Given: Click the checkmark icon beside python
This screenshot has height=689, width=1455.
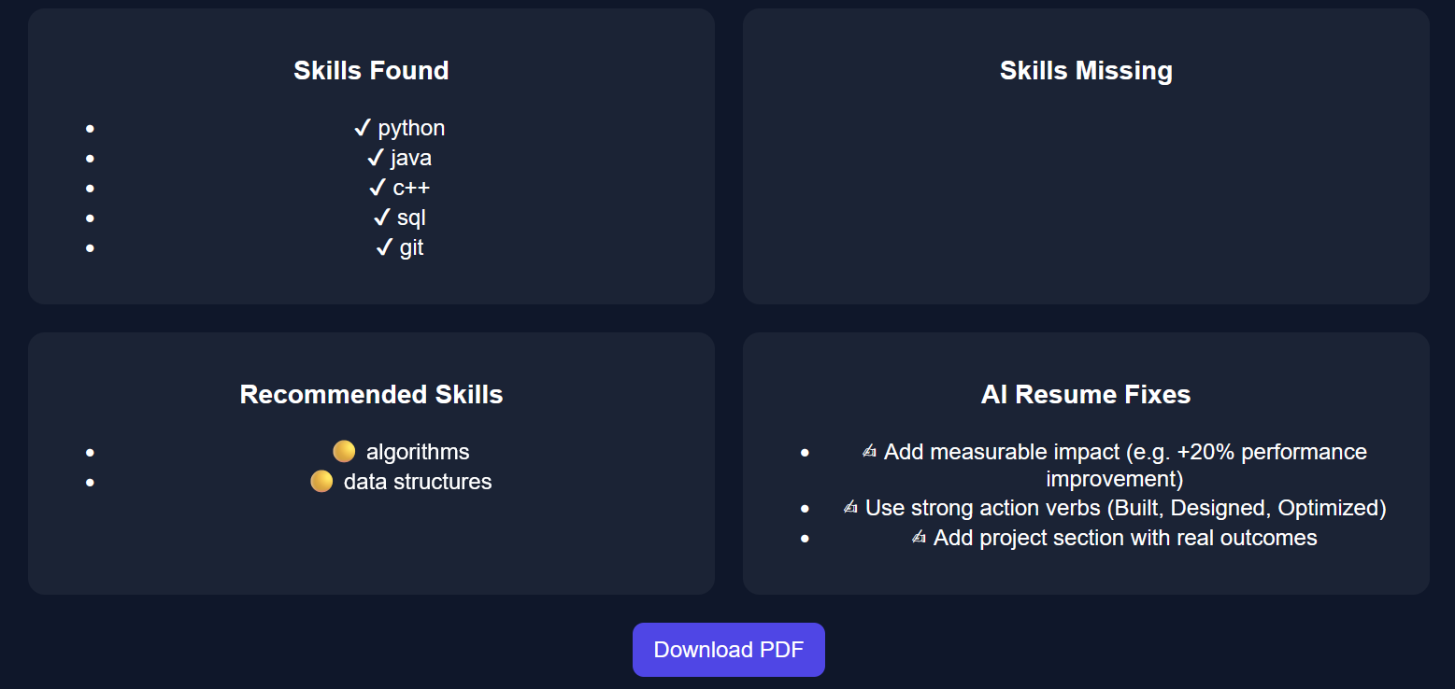Looking at the screenshot, I should [363, 128].
